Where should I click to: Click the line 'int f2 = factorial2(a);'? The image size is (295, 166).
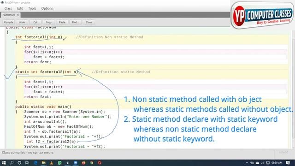pos(52,142)
